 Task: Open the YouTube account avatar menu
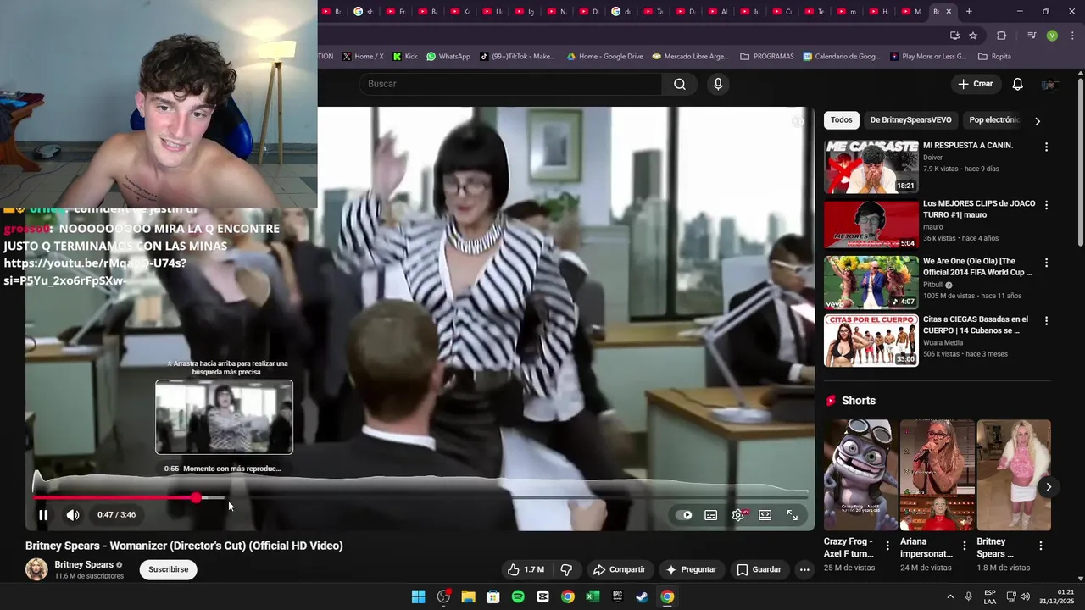click(x=1049, y=84)
